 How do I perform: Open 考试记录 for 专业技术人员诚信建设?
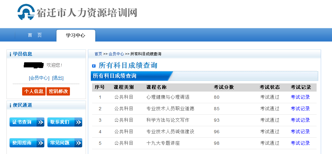[x=300, y=132]
